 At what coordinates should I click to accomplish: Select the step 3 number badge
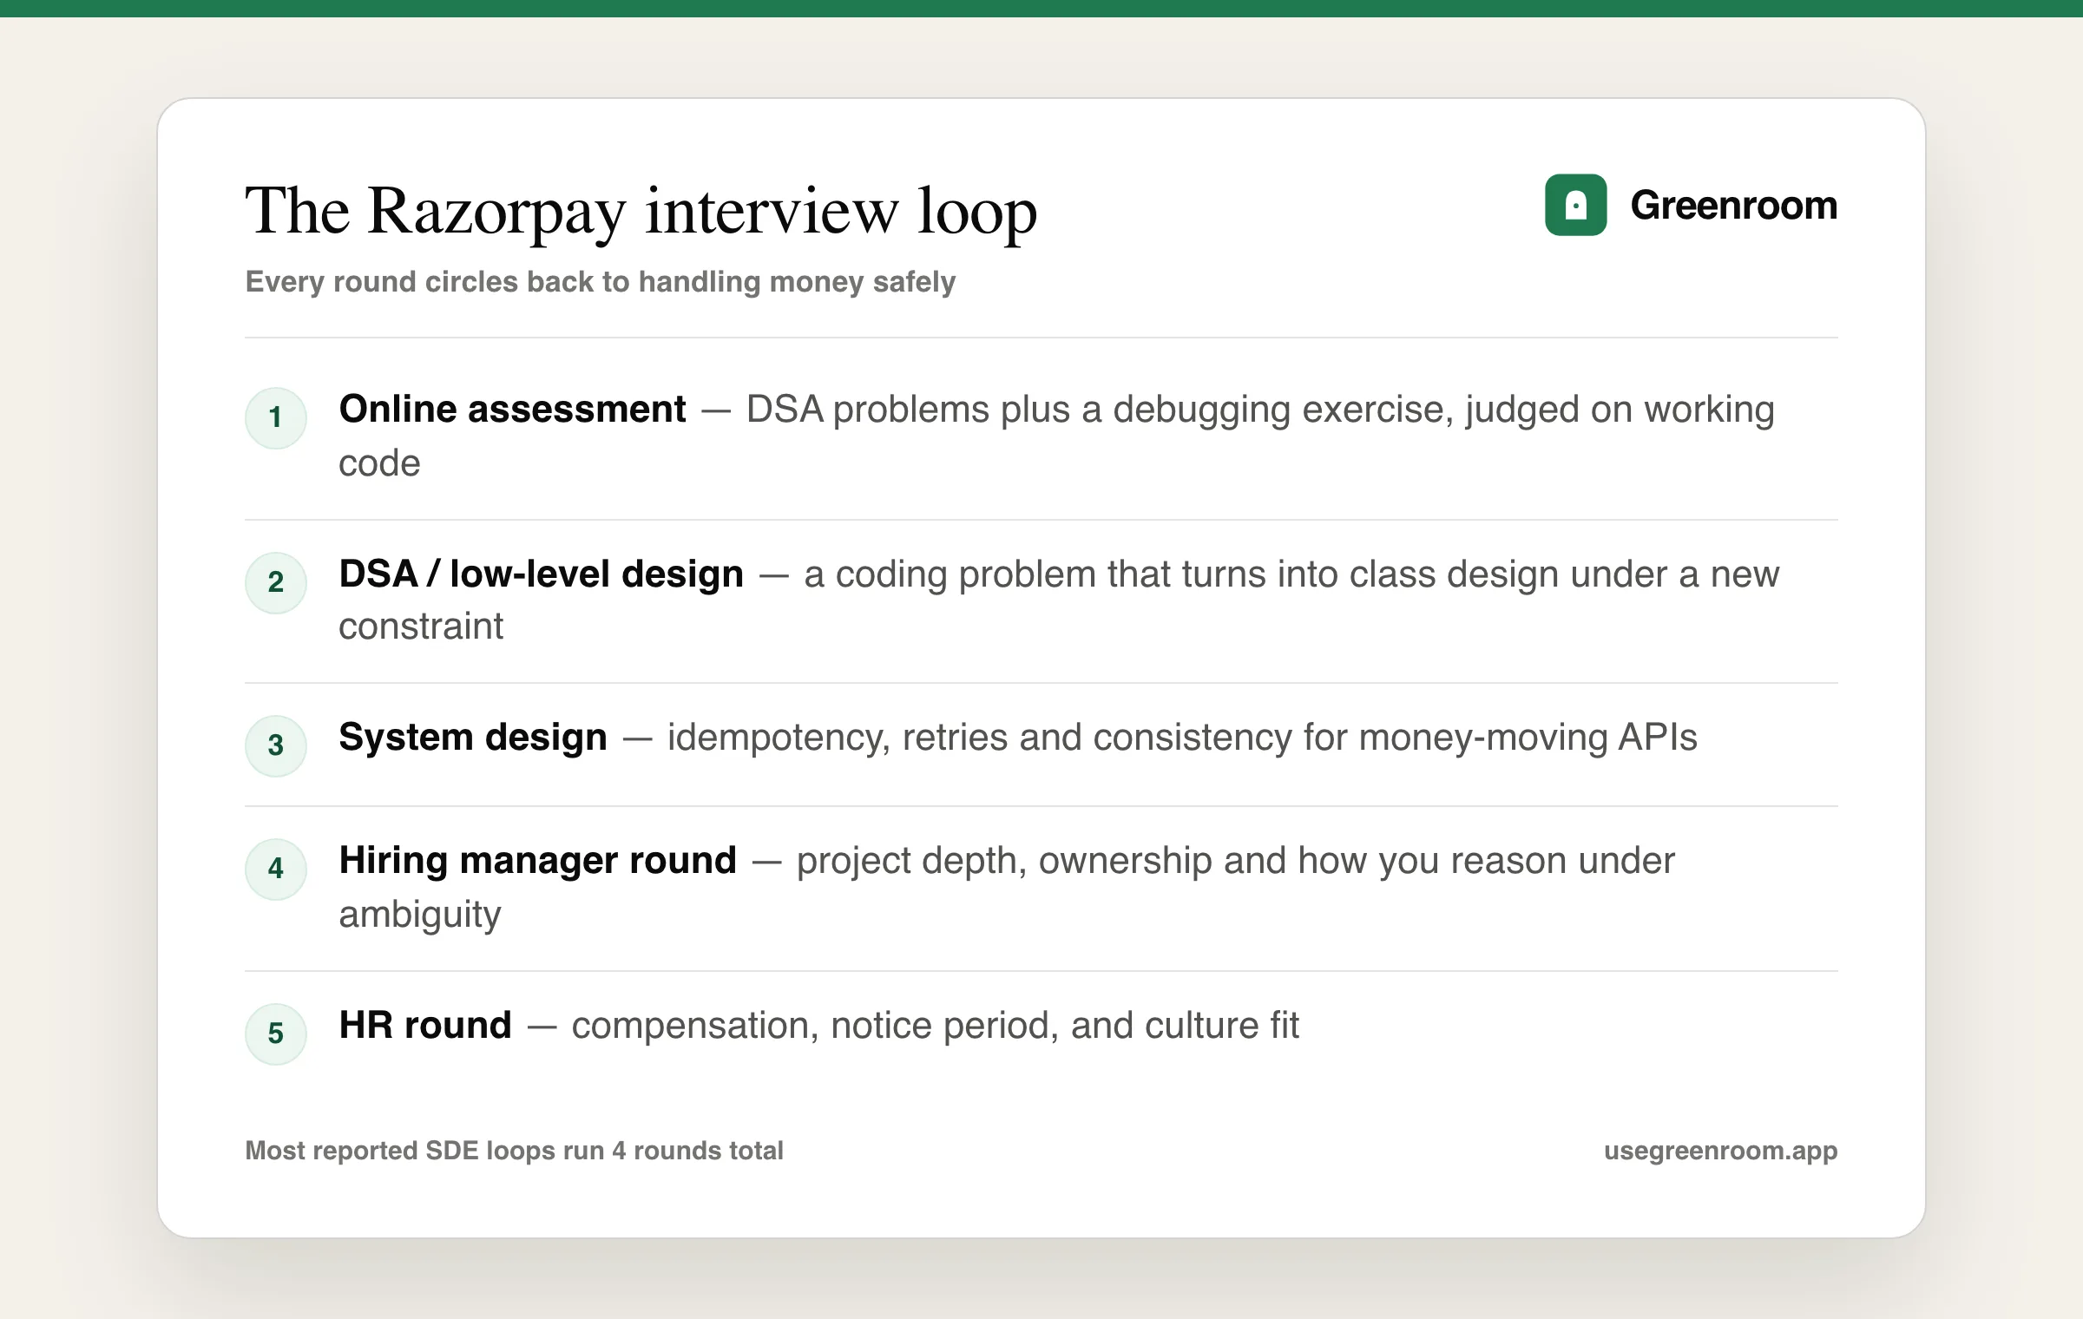[x=276, y=745]
